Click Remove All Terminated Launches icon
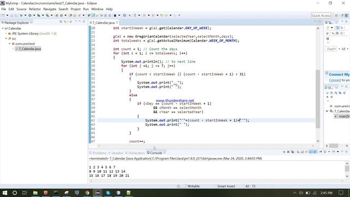Viewport: 350px width, 197px height. 293,152
